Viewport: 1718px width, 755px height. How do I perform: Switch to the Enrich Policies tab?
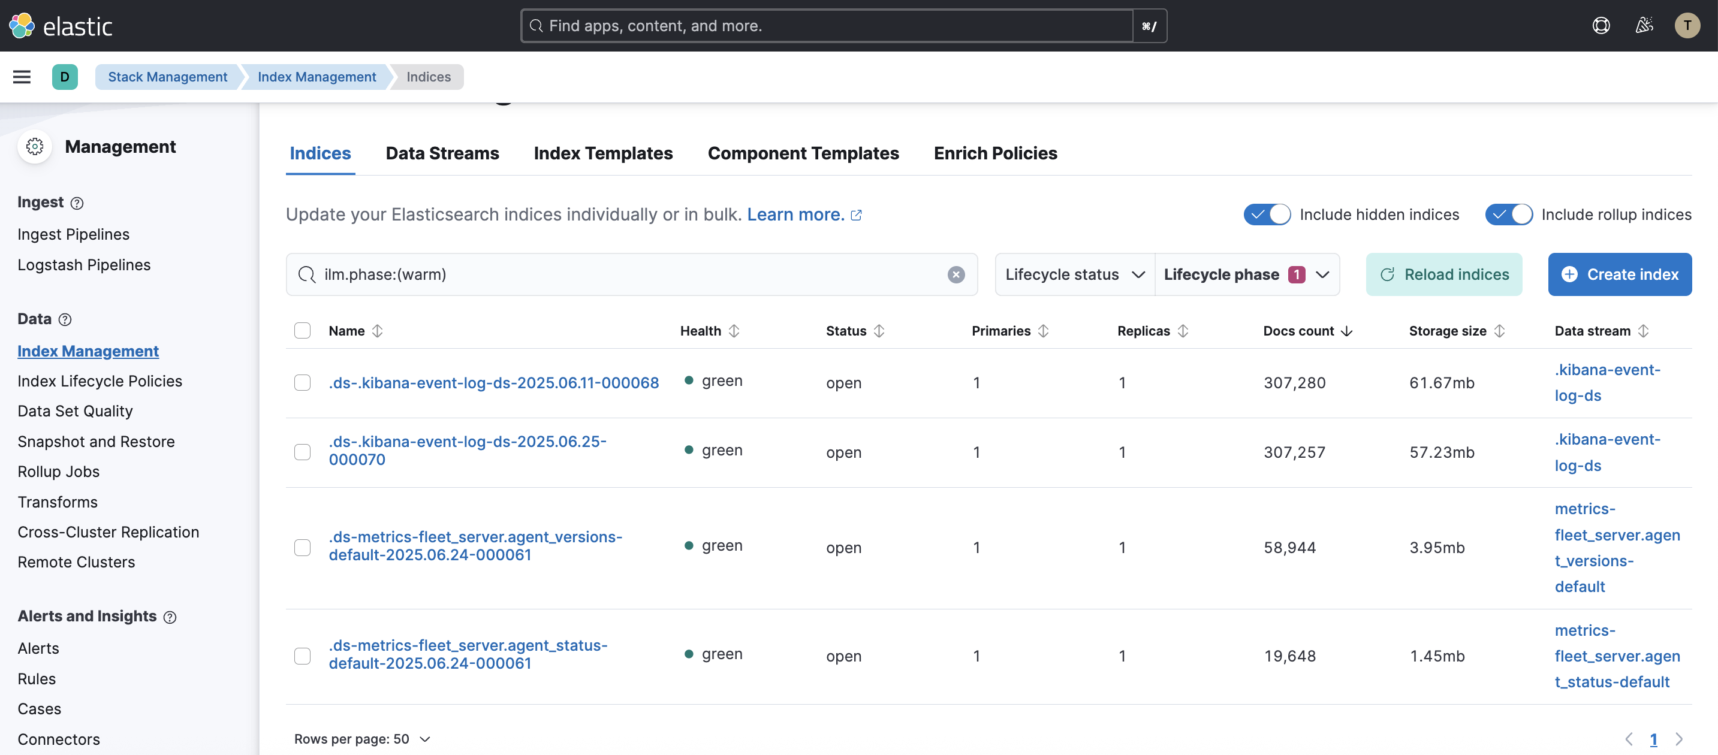pyautogui.click(x=995, y=153)
